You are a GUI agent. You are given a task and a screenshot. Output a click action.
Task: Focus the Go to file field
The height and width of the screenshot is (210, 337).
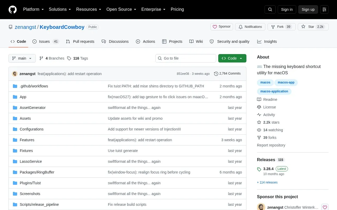point(186,58)
